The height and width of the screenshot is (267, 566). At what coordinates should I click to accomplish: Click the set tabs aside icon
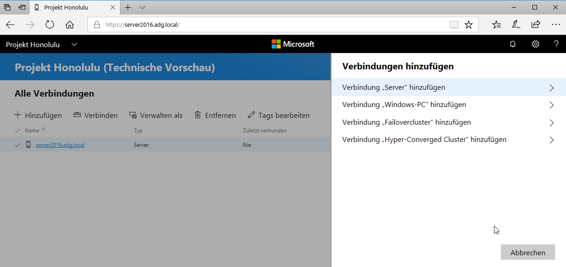pyautogui.click(x=22, y=8)
